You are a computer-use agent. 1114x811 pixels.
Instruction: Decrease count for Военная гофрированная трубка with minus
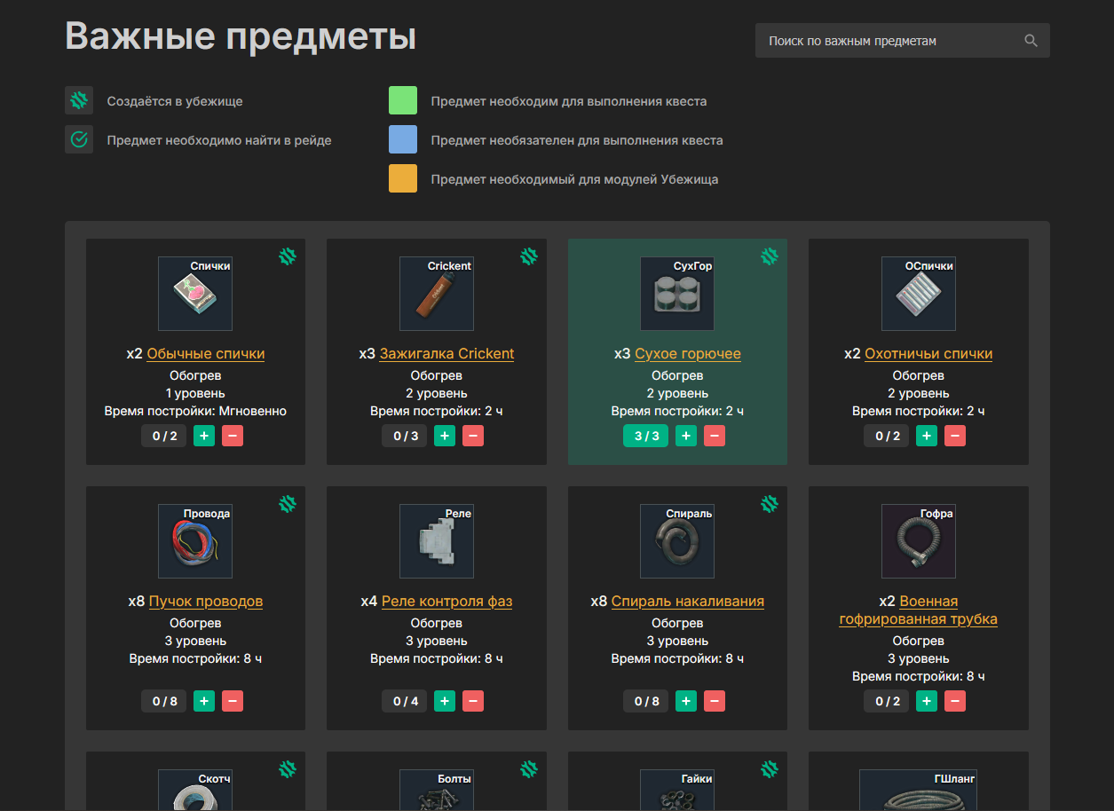(955, 701)
